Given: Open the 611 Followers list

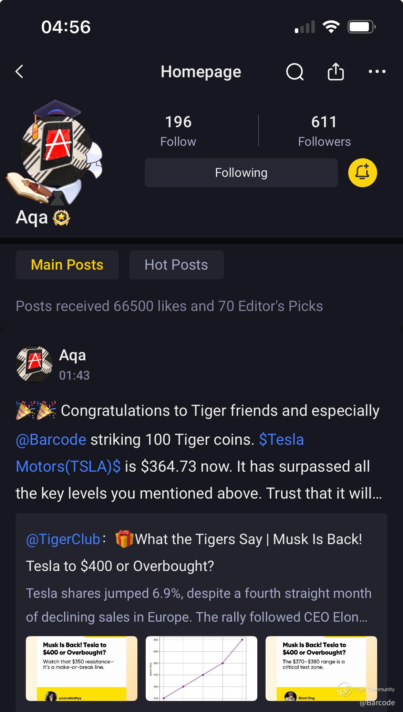Looking at the screenshot, I should pos(324,131).
